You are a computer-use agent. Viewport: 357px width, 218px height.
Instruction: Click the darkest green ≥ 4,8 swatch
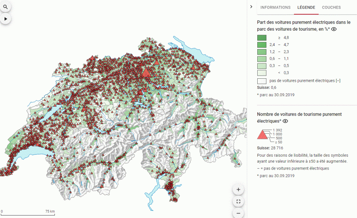pyautogui.click(x=262, y=38)
